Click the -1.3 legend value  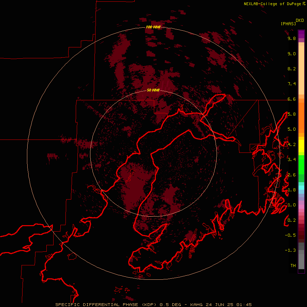click(290, 250)
